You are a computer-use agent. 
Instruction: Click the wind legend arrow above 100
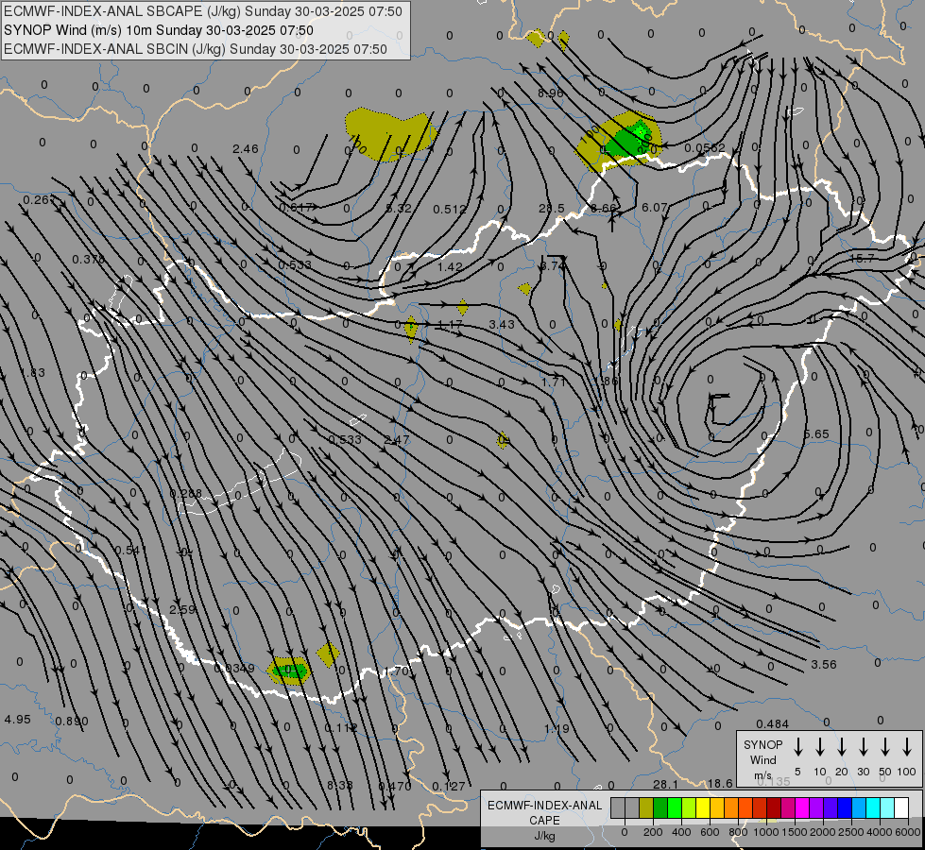tap(907, 747)
